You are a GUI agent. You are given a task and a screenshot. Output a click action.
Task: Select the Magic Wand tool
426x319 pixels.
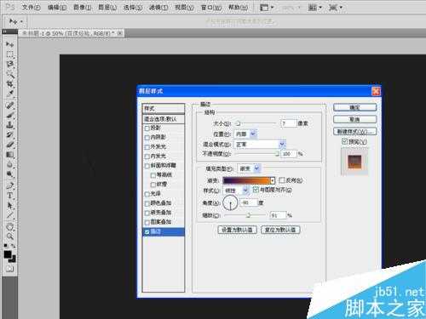click(x=9, y=74)
